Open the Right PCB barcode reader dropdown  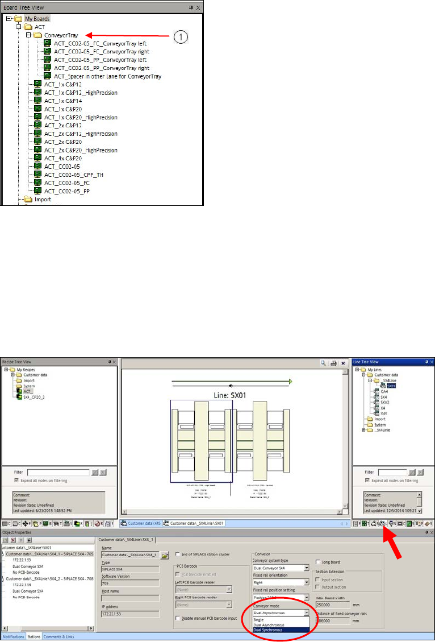point(229,604)
